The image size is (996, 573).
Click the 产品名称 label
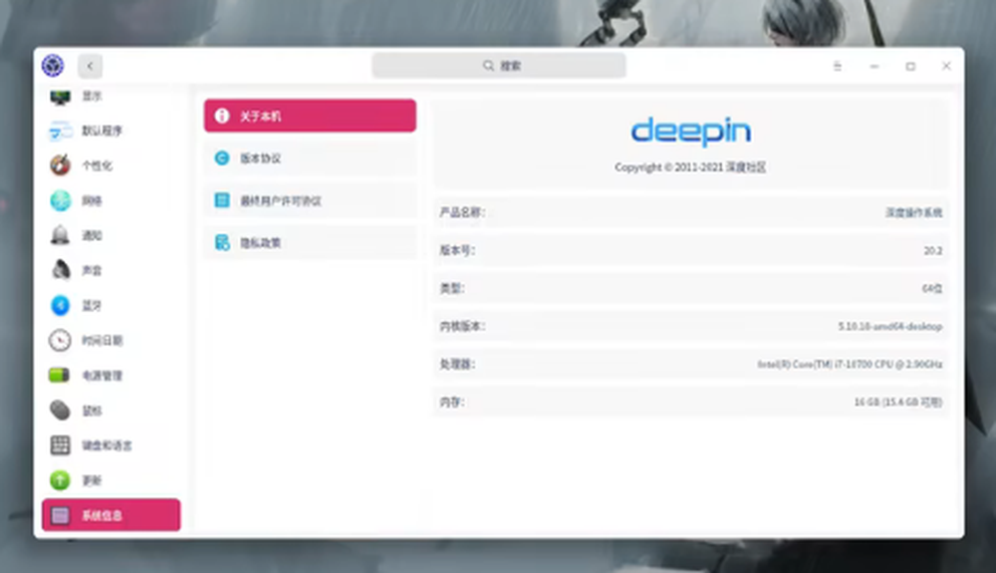[462, 212]
